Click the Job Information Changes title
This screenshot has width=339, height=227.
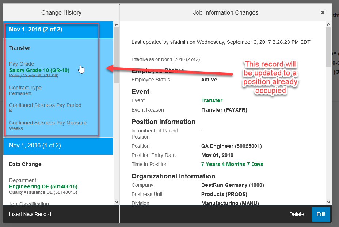[x=226, y=12]
